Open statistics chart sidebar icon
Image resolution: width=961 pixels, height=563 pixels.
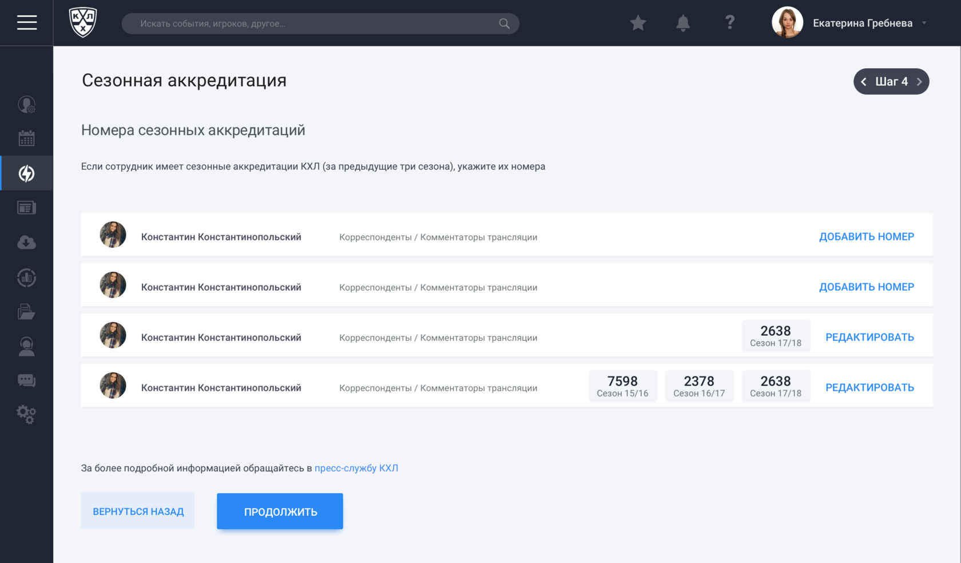tap(26, 277)
